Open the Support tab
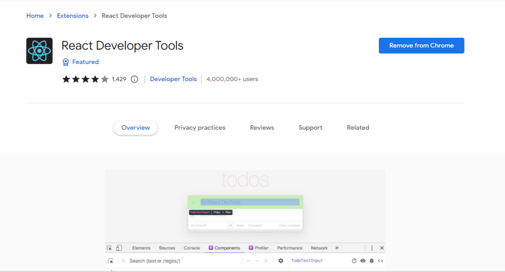Screen dimensions: 505x272 click(x=311, y=128)
